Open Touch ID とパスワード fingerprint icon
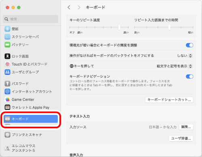Image resolution: width=202 pixels, height=157 pixels. coord(7,64)
